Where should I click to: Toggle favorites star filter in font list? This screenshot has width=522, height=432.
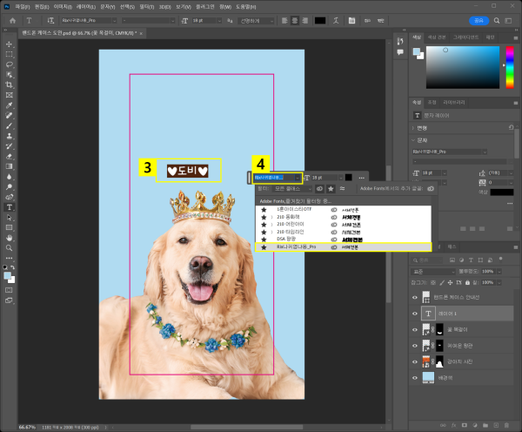click(331, 188)
